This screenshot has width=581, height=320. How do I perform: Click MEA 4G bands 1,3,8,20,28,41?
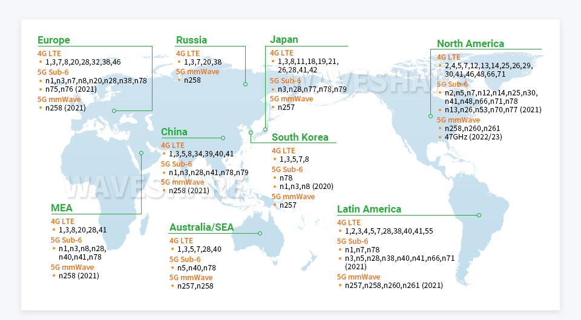point(83,230)
